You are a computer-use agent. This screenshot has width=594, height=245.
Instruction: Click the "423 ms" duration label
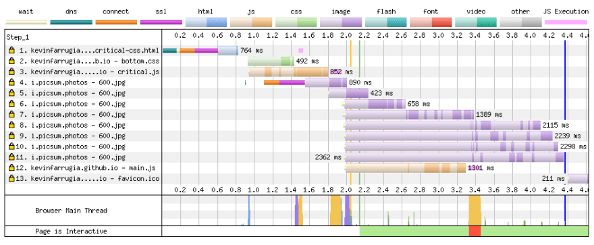click(381, 93)
